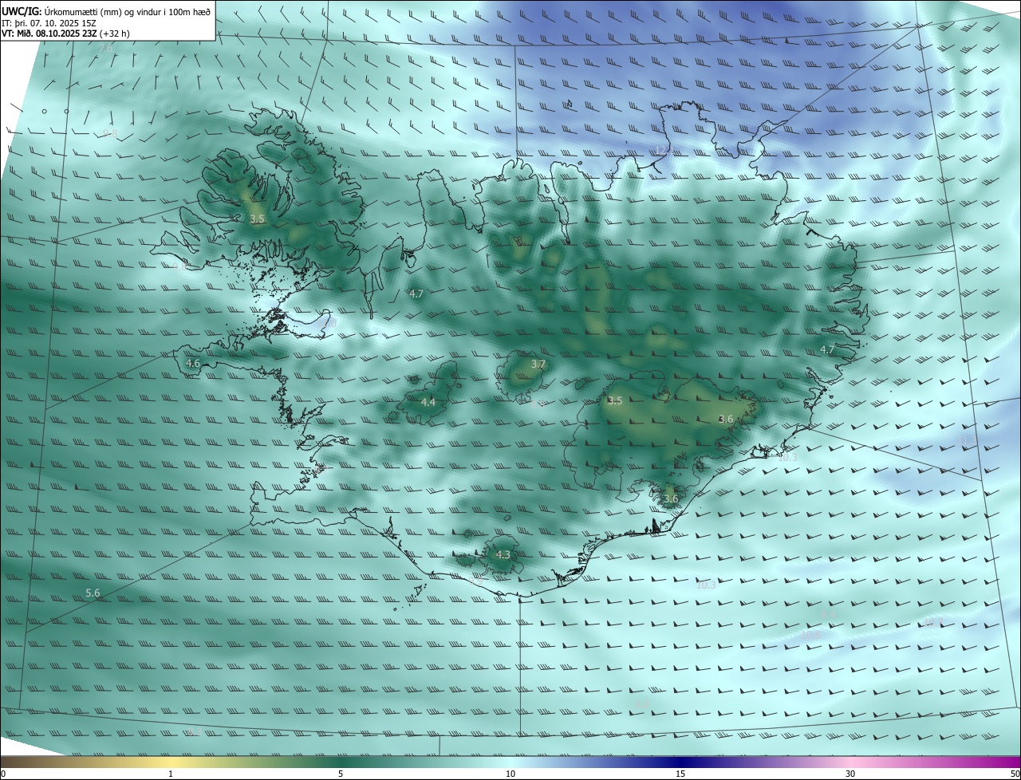The image size is (1021, 780).
Task: Click the 3.5 value over the Westfjords peninsula
Action: (257, 219)
